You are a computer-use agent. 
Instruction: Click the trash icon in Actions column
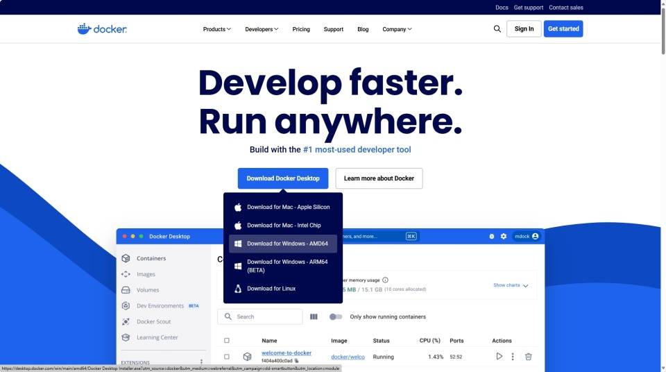(528, 357)
